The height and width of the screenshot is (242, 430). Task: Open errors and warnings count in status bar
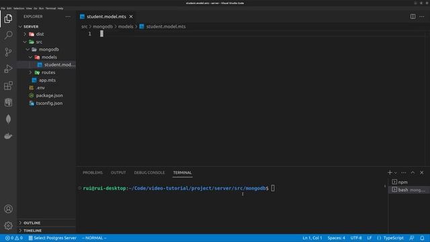click(14, 238)
